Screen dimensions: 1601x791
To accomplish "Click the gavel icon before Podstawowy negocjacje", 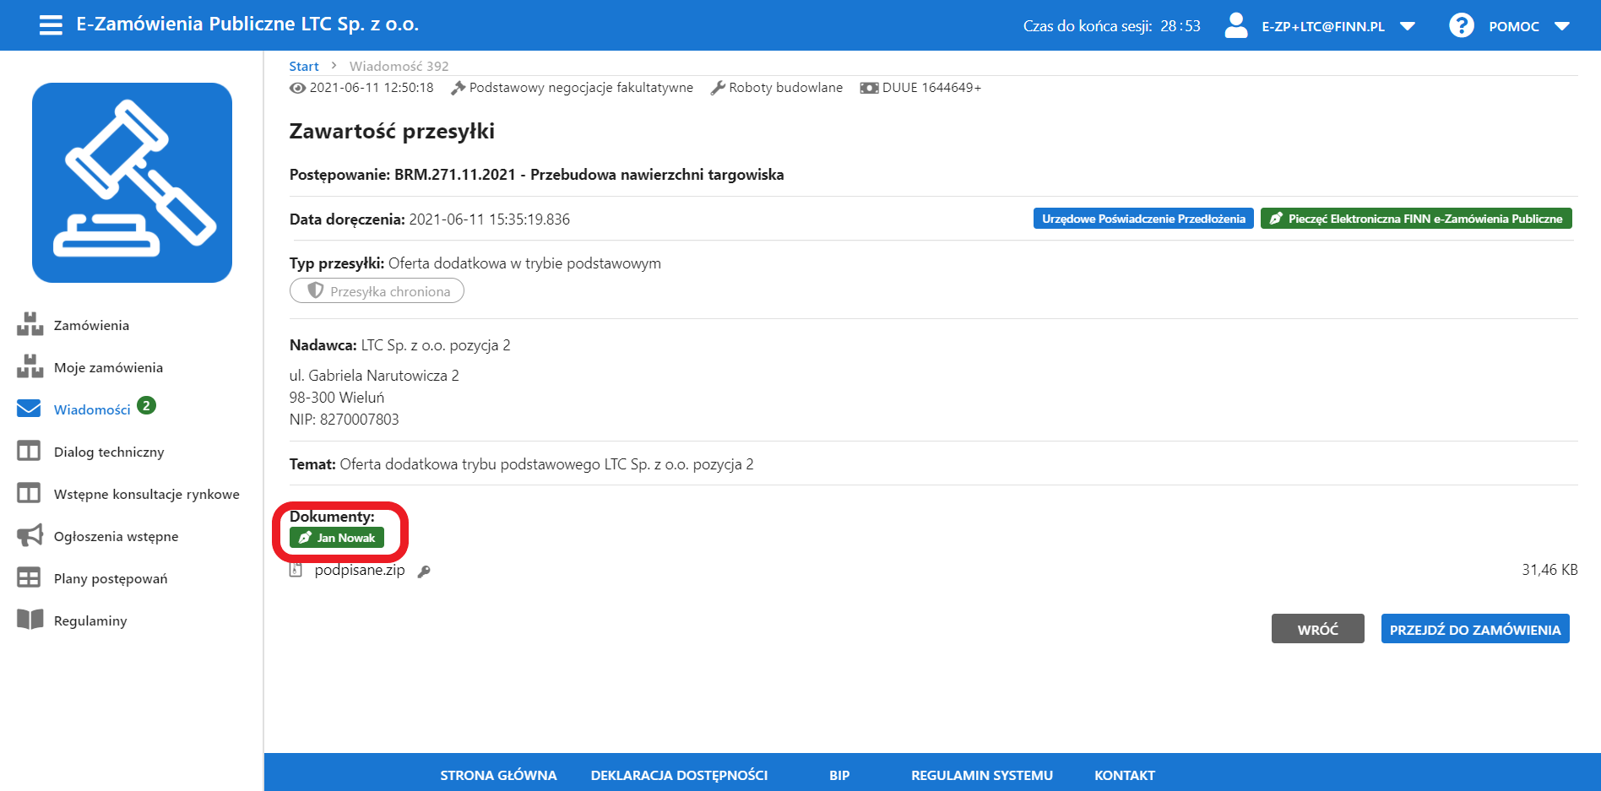I will [x=458, y=88].
